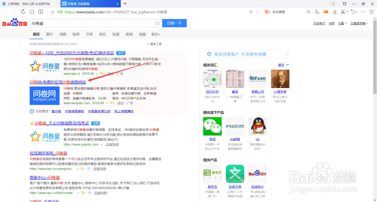Screen dimensions: 377x202
Task: Open dropdown arrow beside www.wenjuan.com 2018-08
Action: pos(107,103)
